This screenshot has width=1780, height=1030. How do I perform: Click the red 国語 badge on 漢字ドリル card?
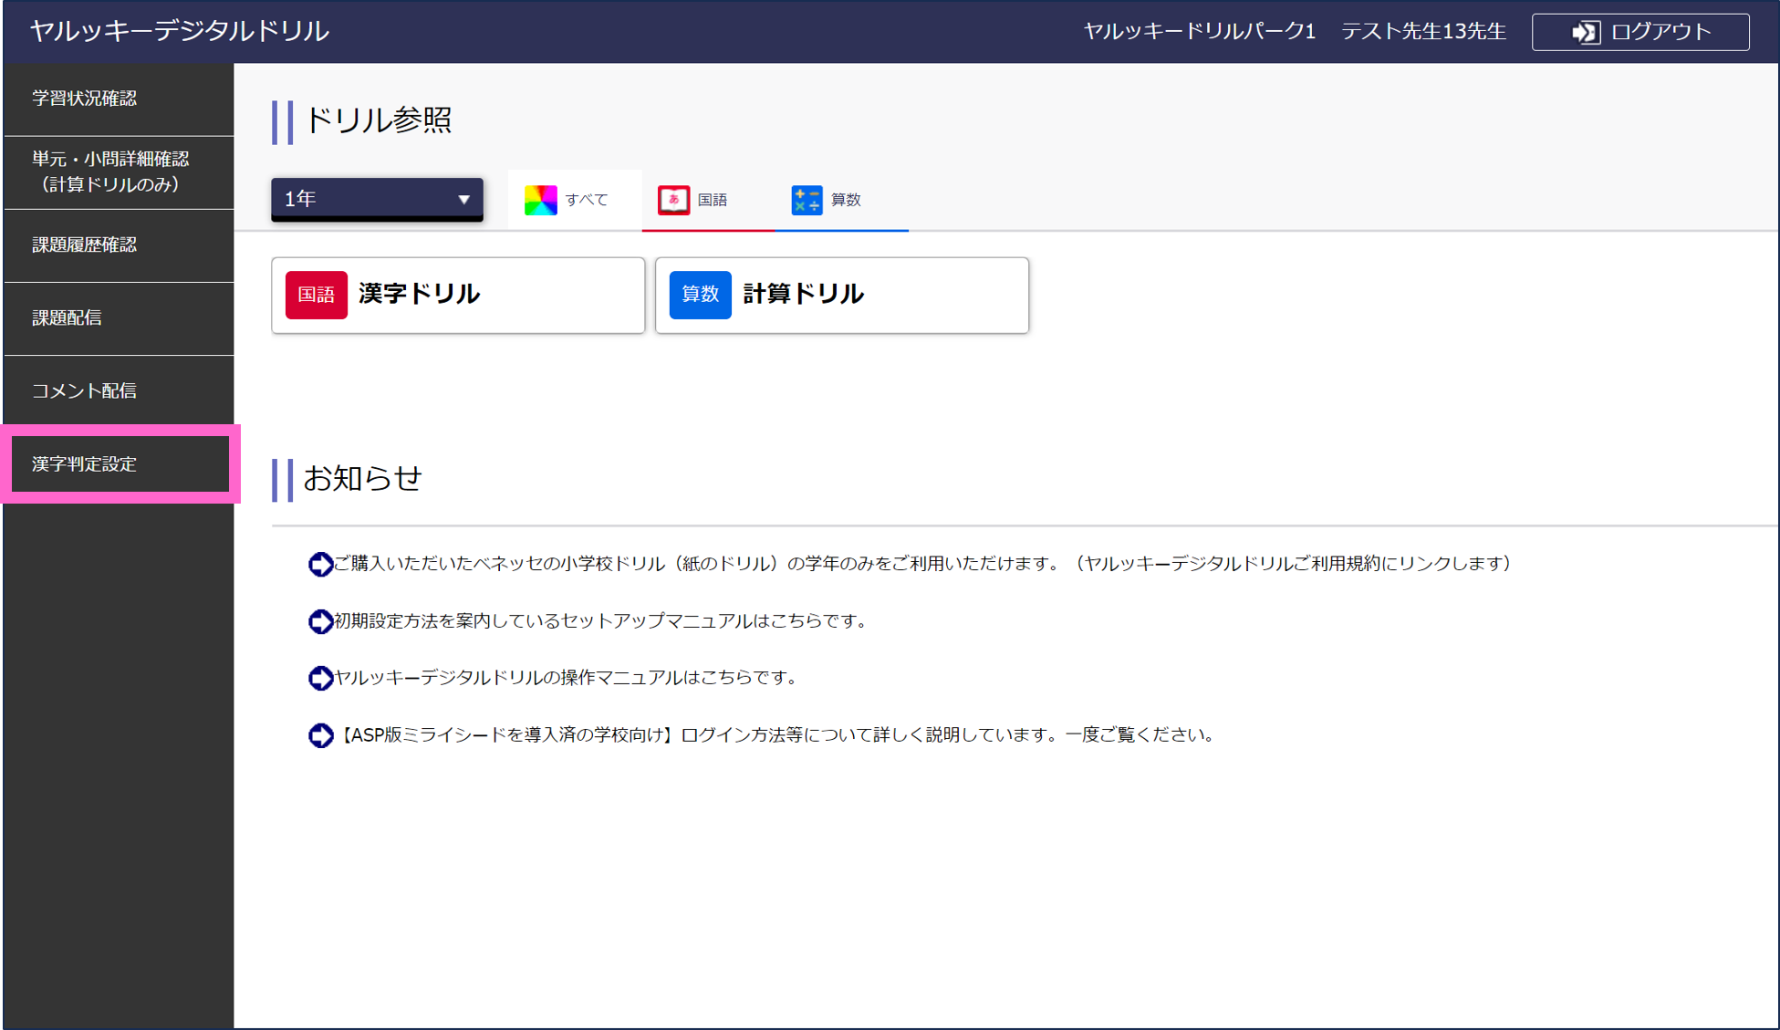click(x=317, y=294)
